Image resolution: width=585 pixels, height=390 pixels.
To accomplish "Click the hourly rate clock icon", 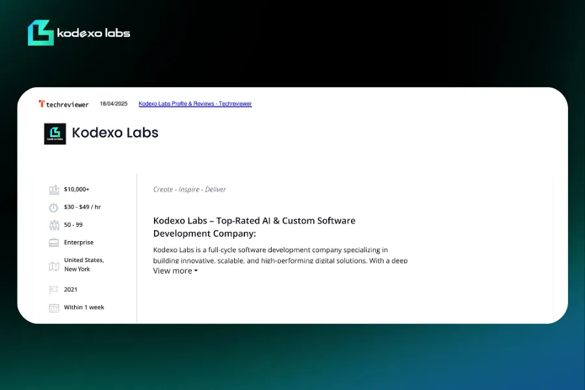I will click(x=54, y=207).
